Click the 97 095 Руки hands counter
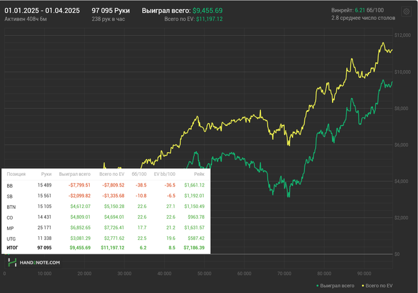Image resolution: width=418 pixels, height=293 pixels. coord(110,11)
